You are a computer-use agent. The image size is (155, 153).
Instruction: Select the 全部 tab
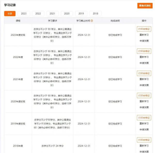[x=10, y=13]
